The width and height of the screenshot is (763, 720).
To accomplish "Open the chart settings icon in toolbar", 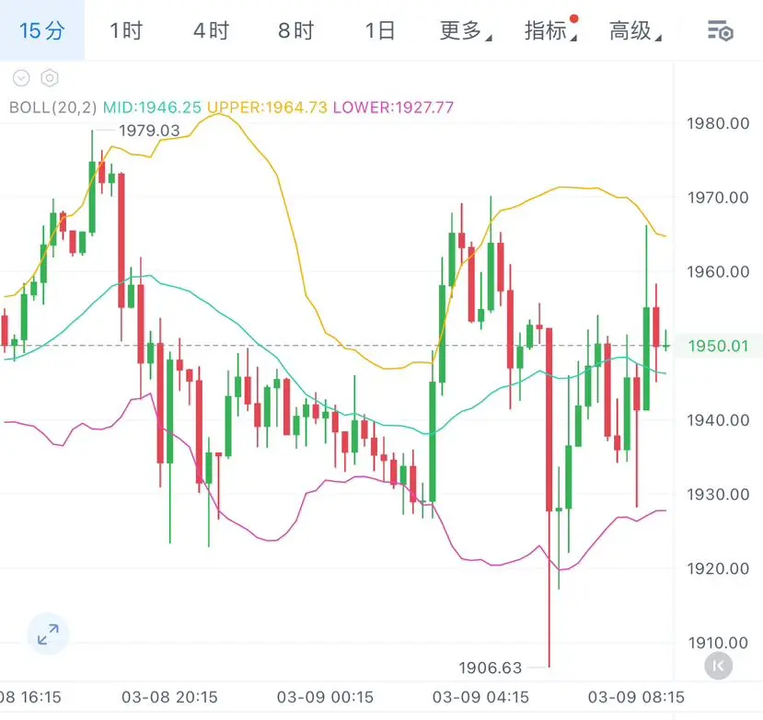I will tap(720, 31).
